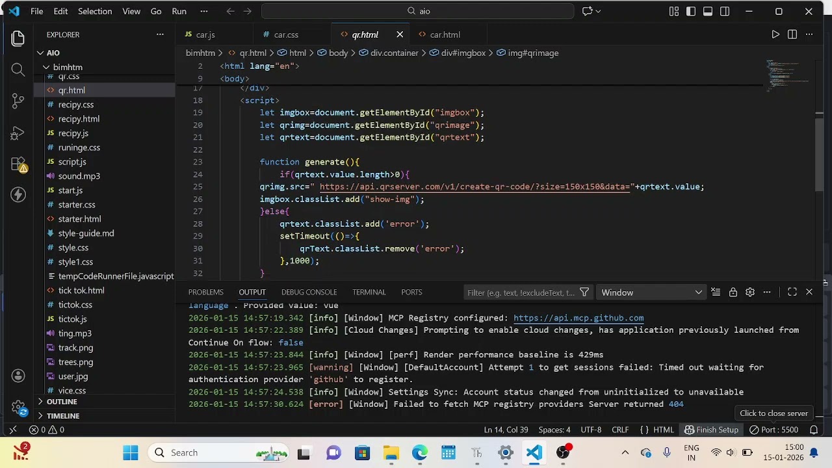
Task: Switch to the PROBLEMS panel tab
Action: click(205, 292)
